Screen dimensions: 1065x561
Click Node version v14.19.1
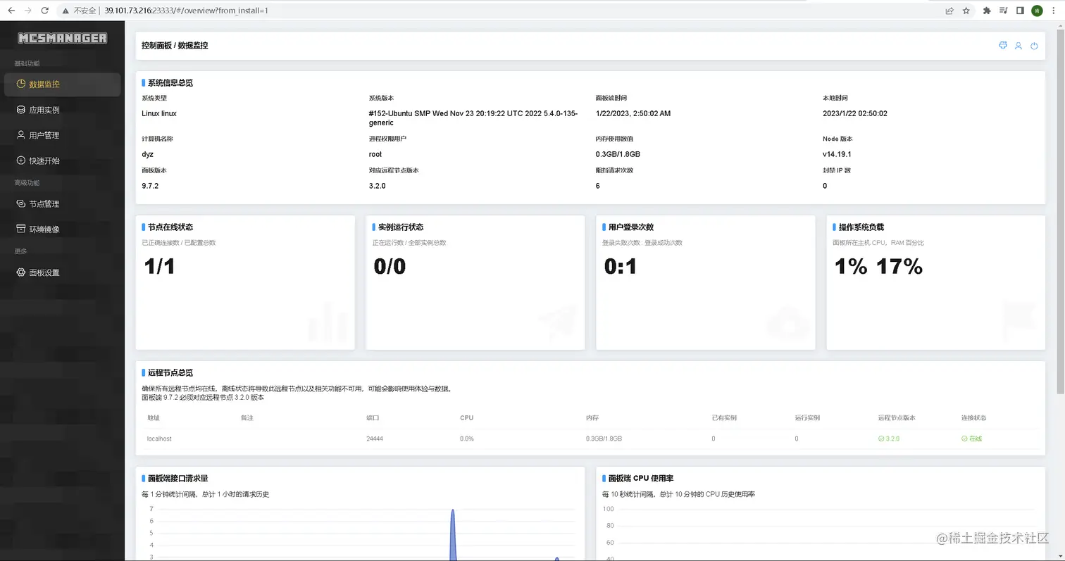837,154
